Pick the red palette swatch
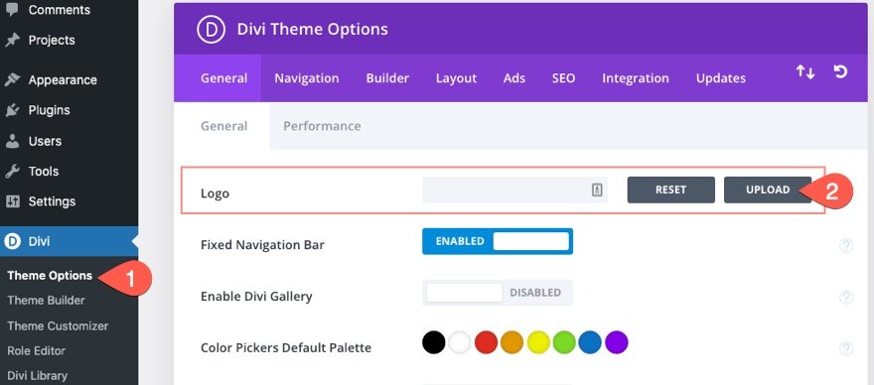 pyautogui.click(x=486, y=342)
